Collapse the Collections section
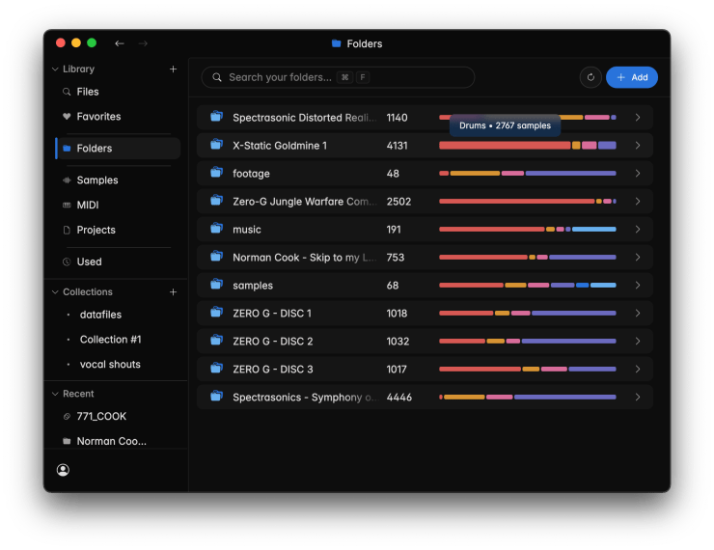 (55, 291)
